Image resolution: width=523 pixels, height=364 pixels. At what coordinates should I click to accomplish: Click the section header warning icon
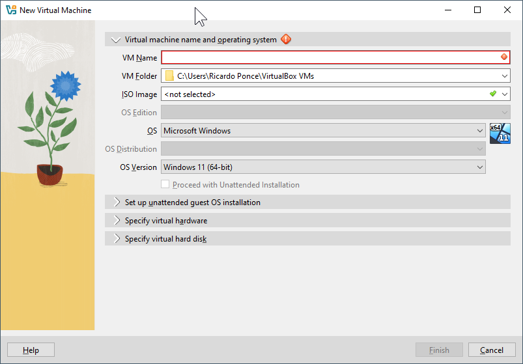286,39
